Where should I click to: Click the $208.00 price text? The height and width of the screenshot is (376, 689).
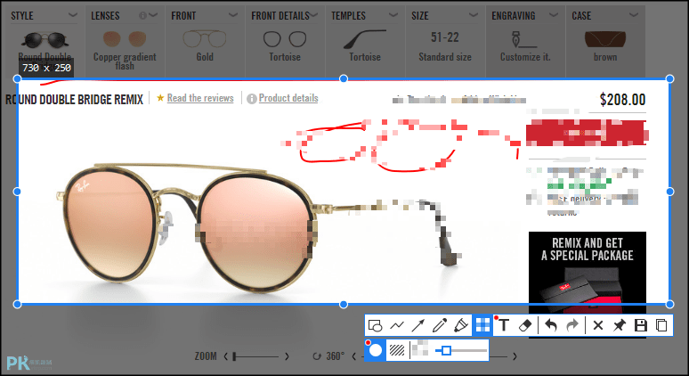(622, 100)
